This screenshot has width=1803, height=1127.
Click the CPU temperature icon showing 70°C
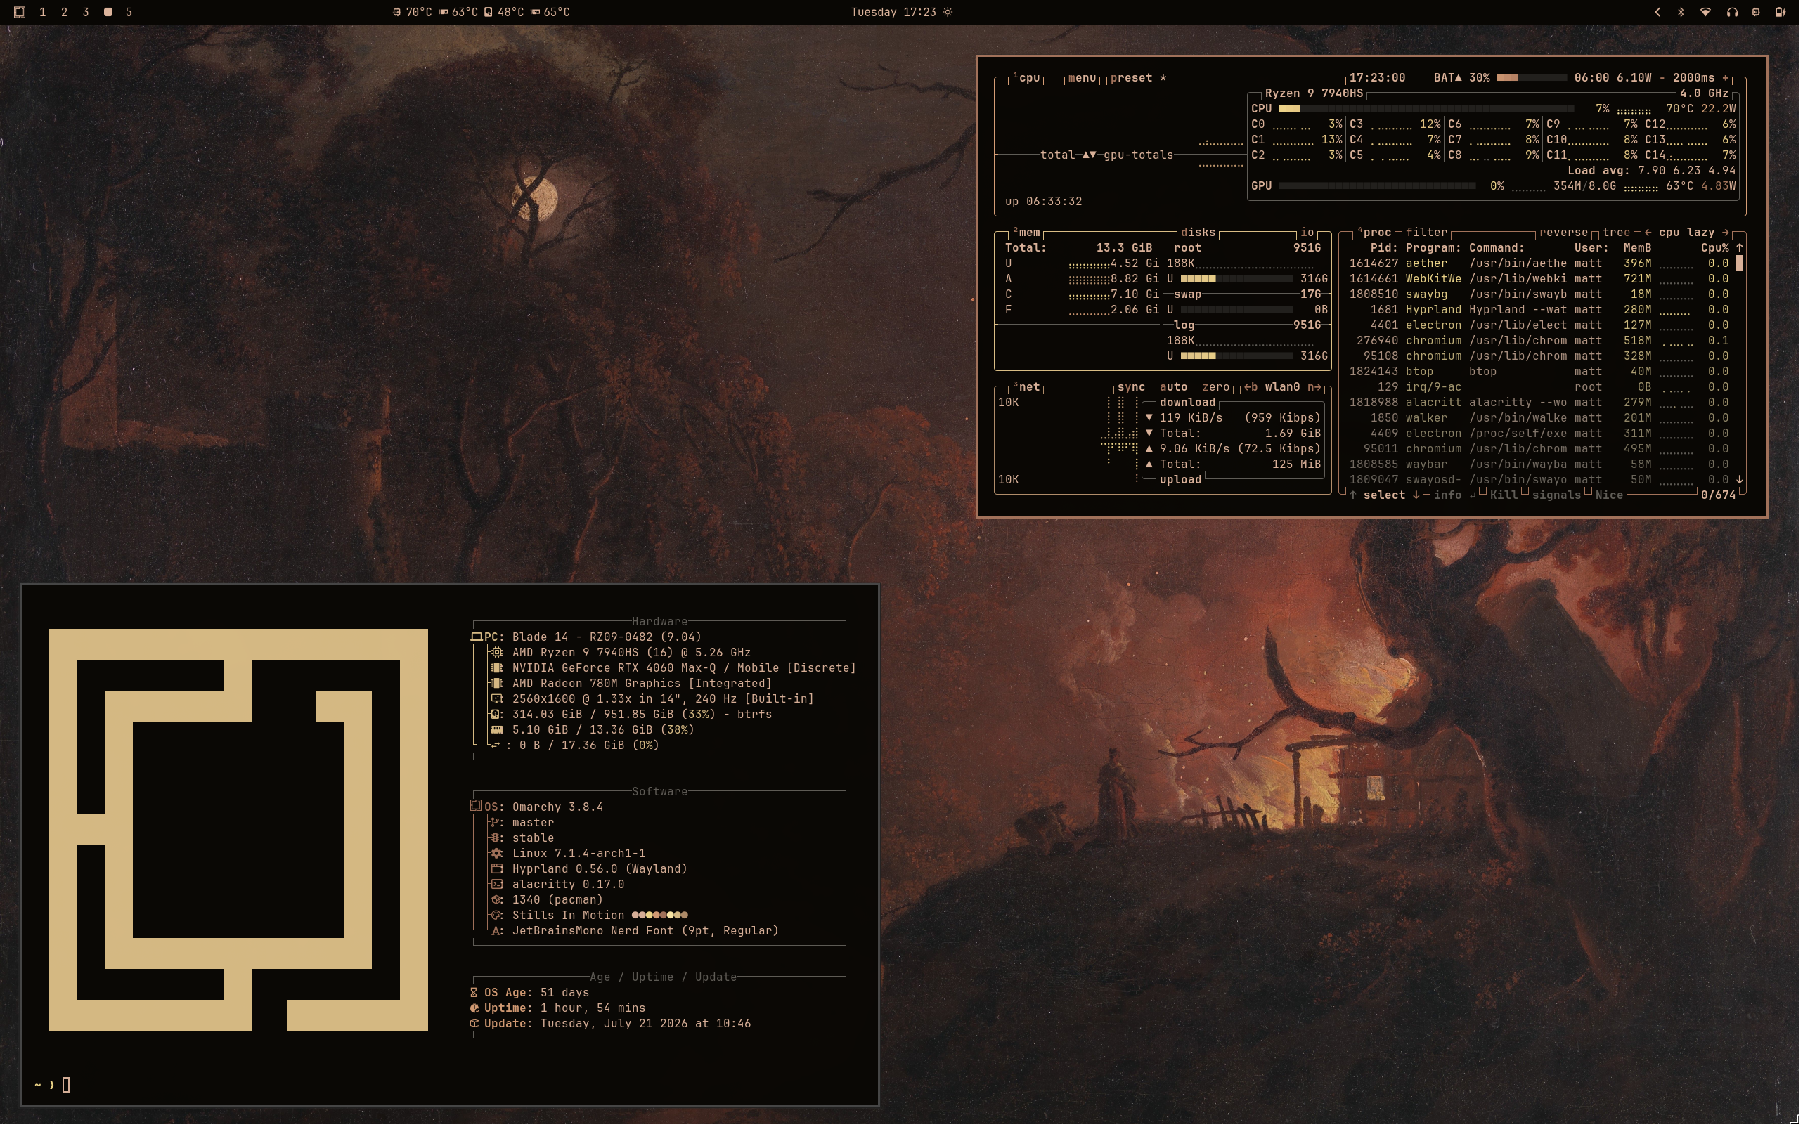click(397, 12)
